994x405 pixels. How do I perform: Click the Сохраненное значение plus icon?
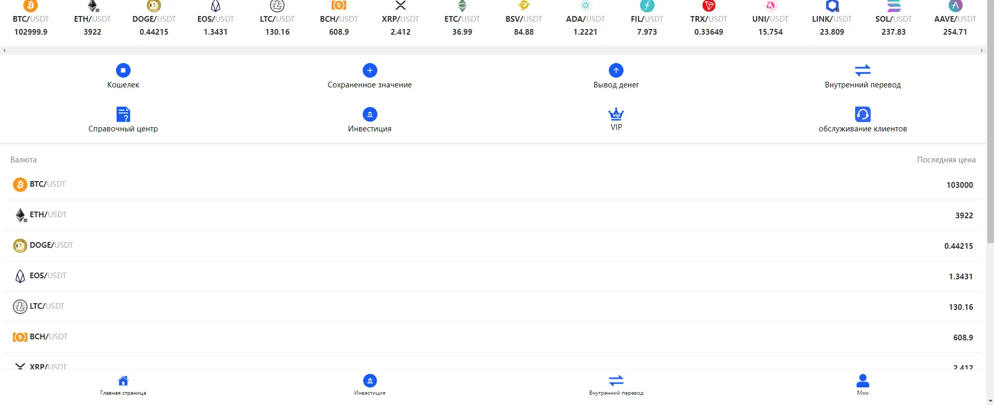(x=370, y=70)
